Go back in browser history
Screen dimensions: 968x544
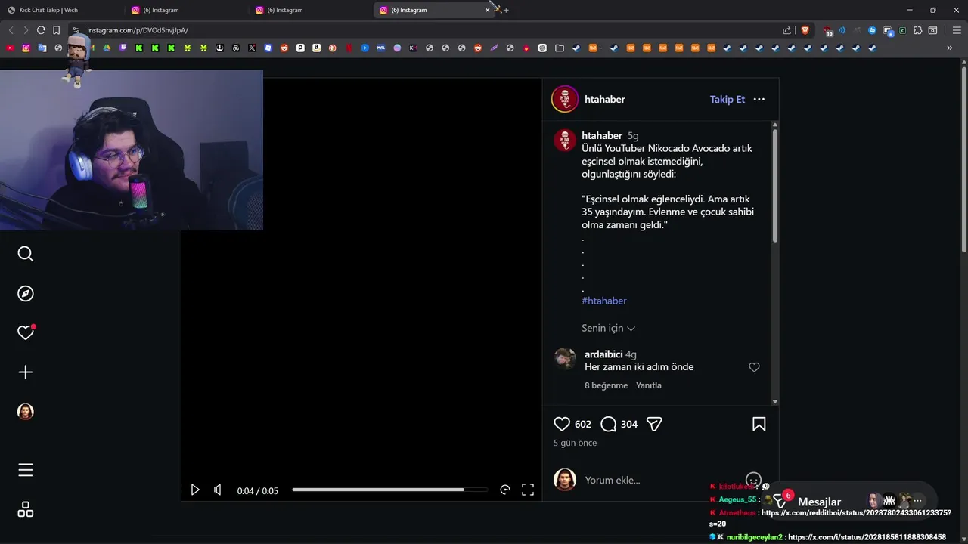point(11,30)
